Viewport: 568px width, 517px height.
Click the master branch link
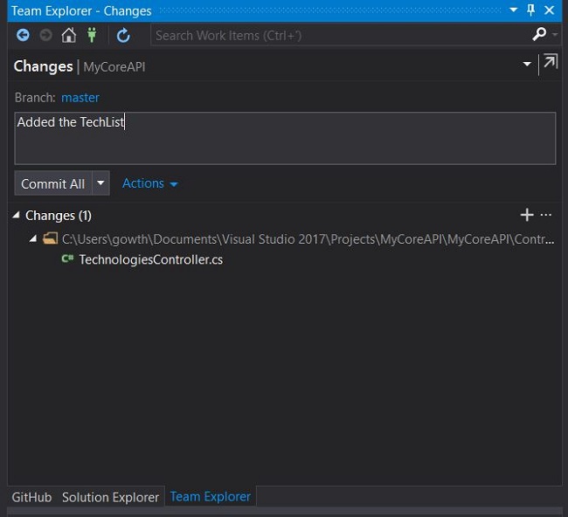(80, 98)
